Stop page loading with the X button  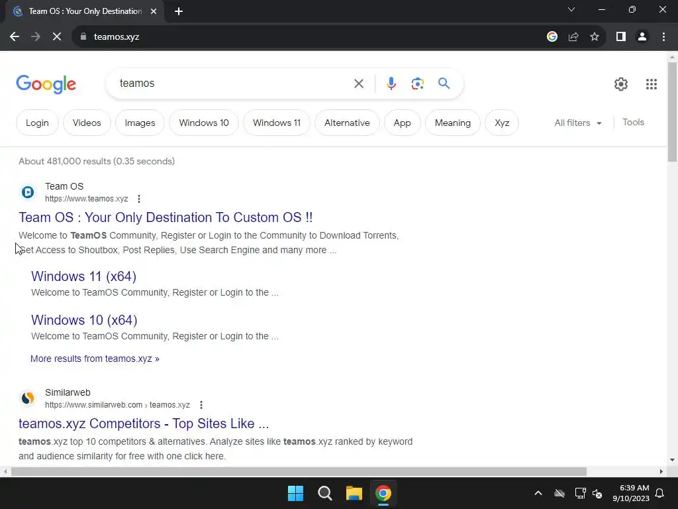click(x=57, y=37)
